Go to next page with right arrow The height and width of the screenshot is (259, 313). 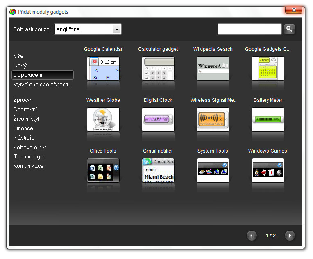[290, 236]
